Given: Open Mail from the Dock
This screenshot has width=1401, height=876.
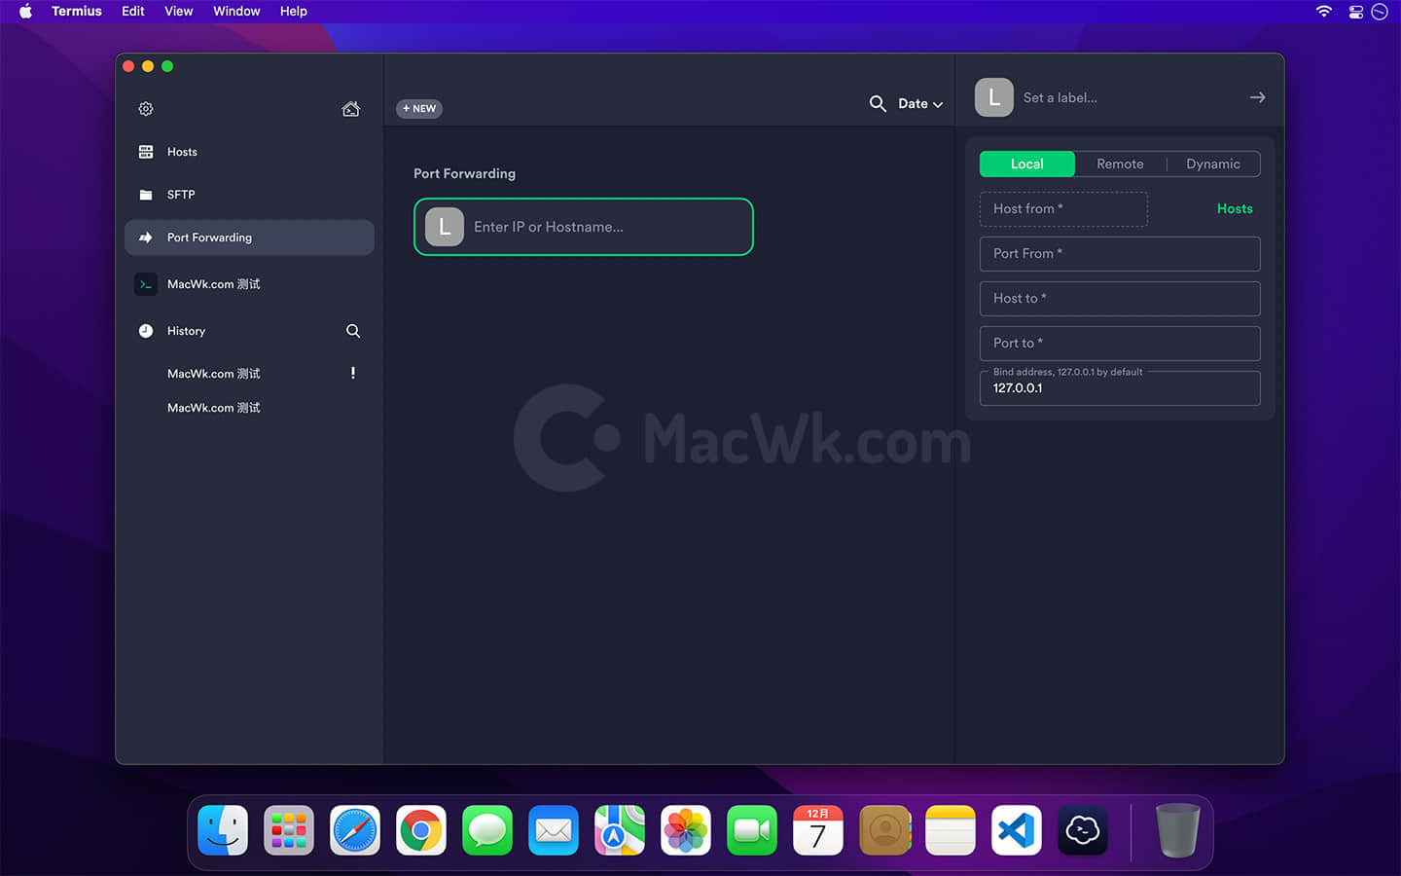Looking at the screenshot, I should 554,830.
